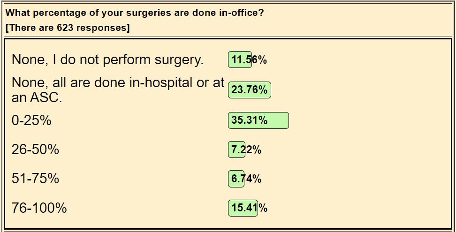Click the survey question about in-office surgeries
Image resolution: width=456 pixels, height=232 pixels.
(x=135, y=13)
